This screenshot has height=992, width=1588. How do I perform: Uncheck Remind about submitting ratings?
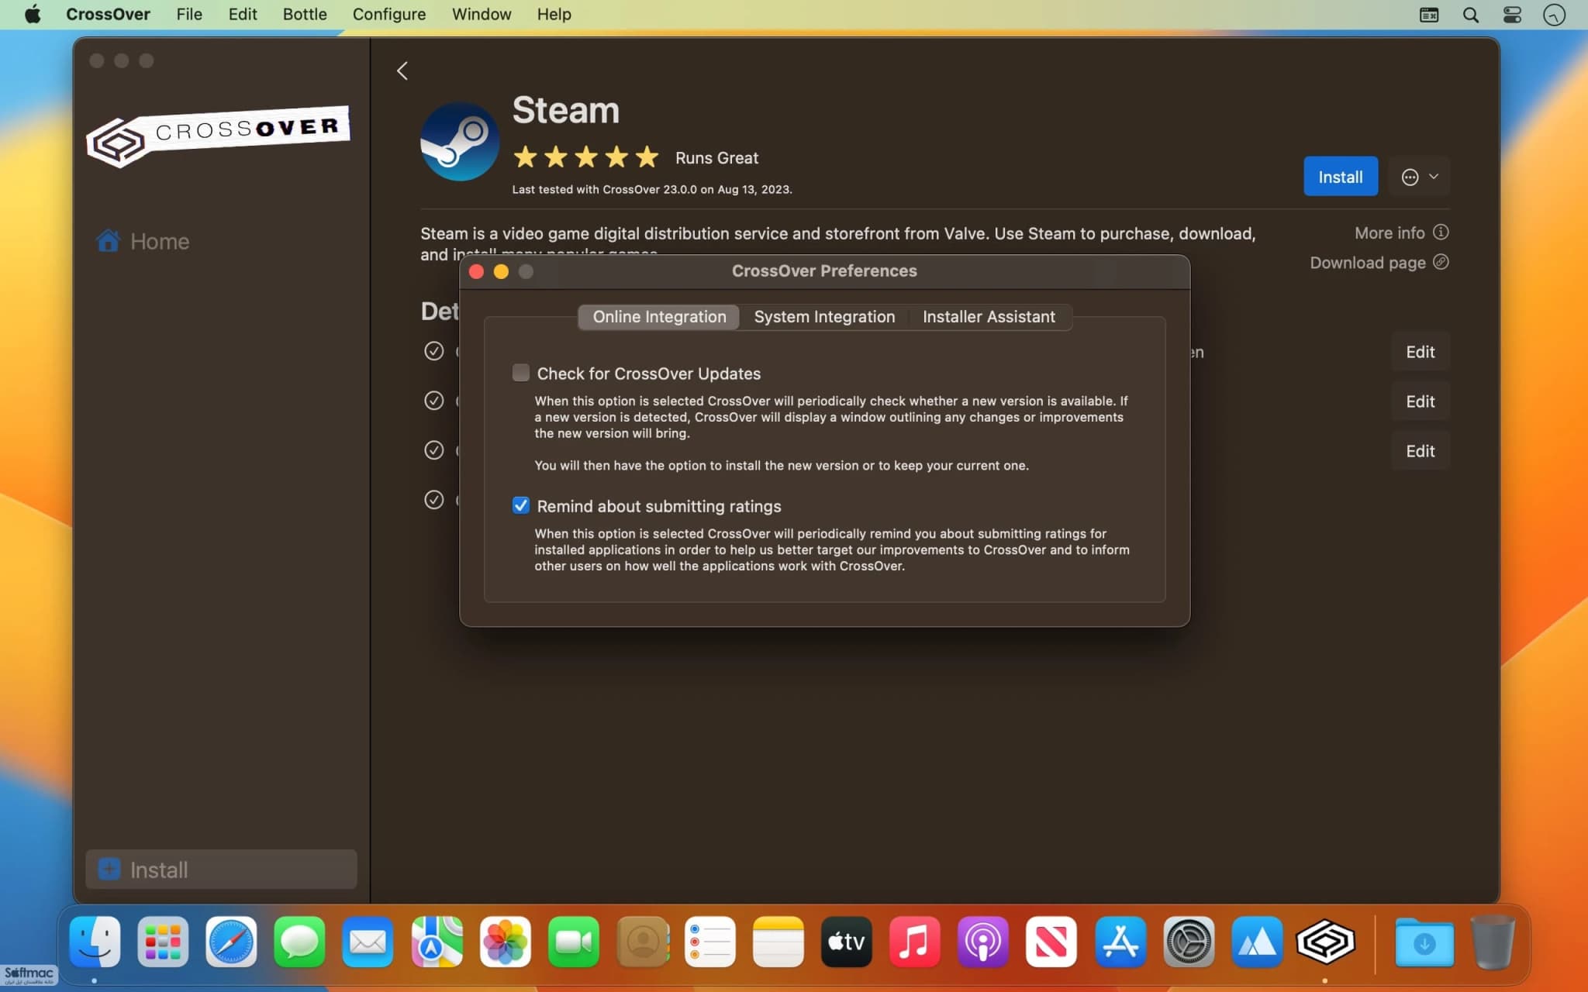521,505
